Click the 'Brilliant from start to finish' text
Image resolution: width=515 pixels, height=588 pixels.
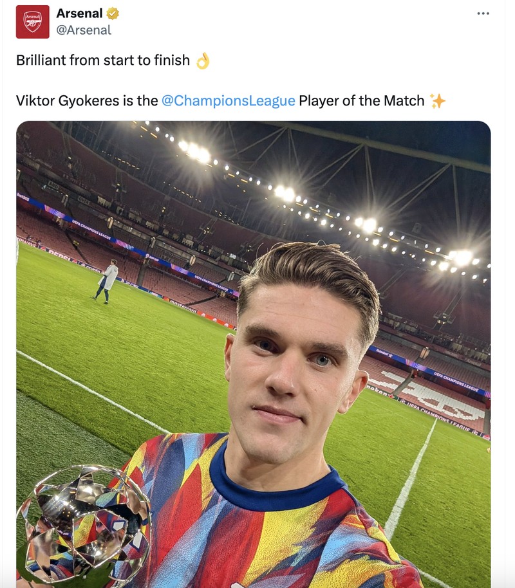tap(103, 60)
